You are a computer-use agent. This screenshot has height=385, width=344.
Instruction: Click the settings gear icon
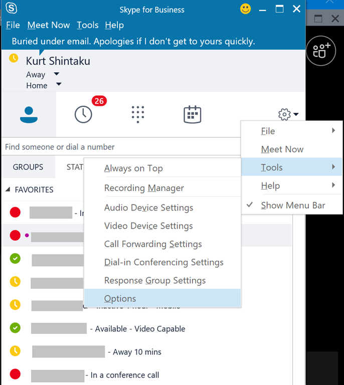click(x=284, y=115)
